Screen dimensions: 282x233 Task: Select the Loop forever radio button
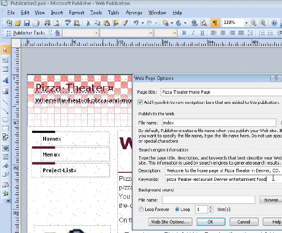141,210
